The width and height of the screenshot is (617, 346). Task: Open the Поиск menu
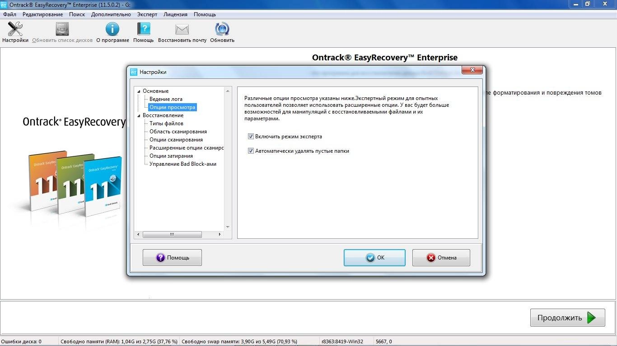coord(77,14)
